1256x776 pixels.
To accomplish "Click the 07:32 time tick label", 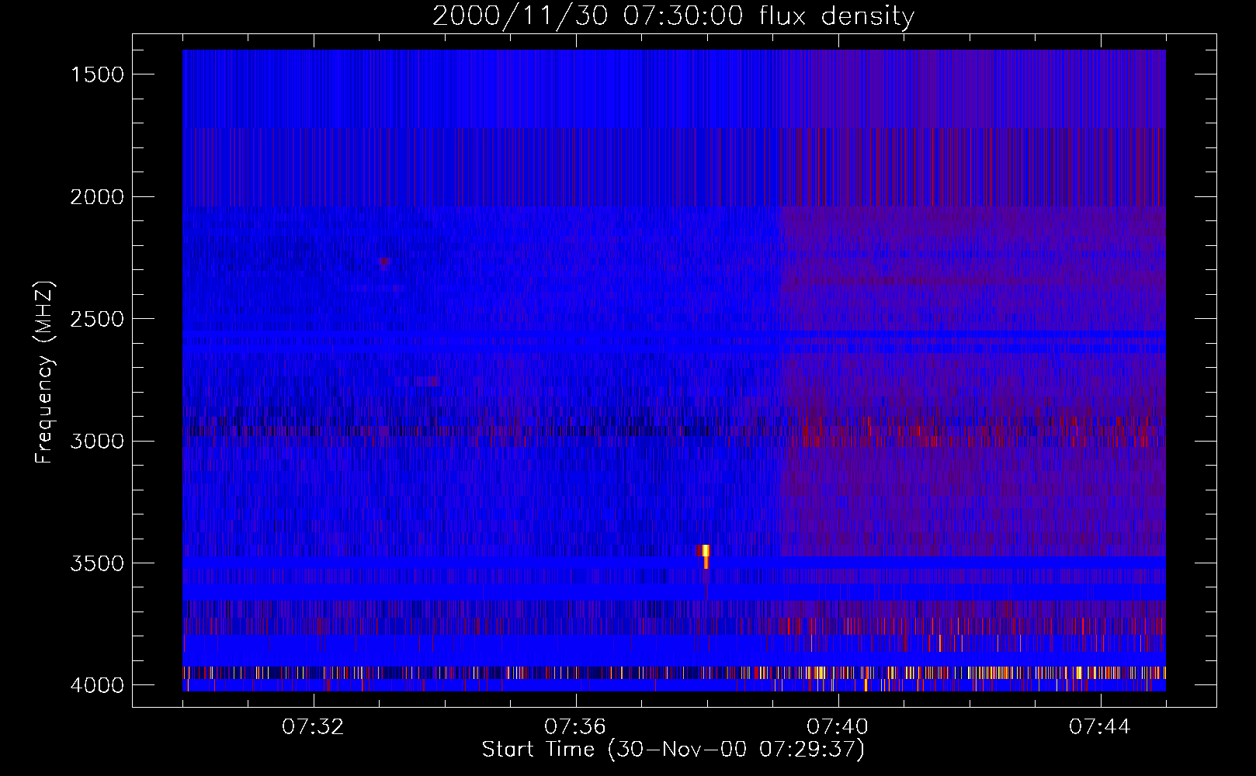I will (313, 727).
